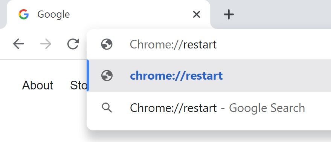Image resolution: width=331 pixels, height=142 pixels.
Task: Click blank space below suggestions in the dropdown
Action: [209, 127]
